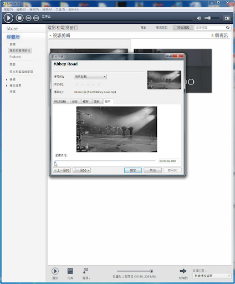Screen dimensions: 235x284
Task: Click the '下一個 >' button
Action: pyautogui.click(x=81, y=170)
